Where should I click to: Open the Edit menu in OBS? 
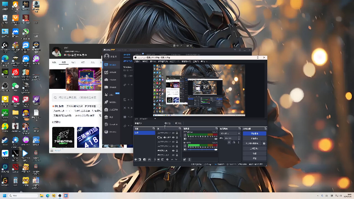[x=145, y=61]
